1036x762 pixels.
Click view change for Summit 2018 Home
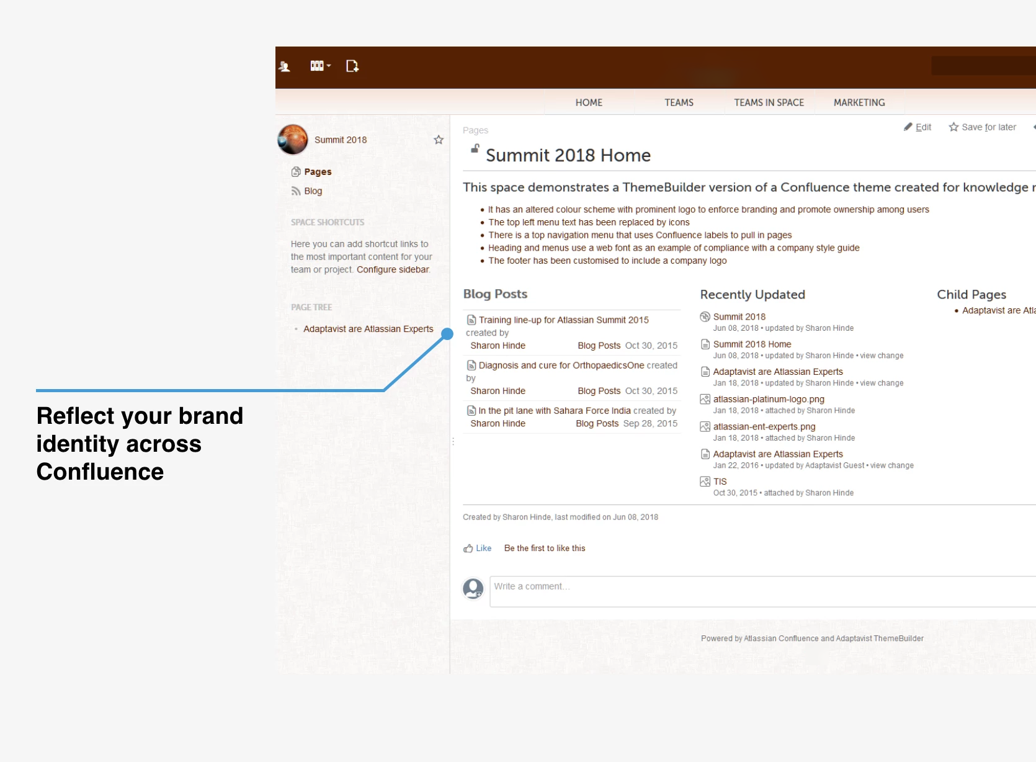point(882,356)
